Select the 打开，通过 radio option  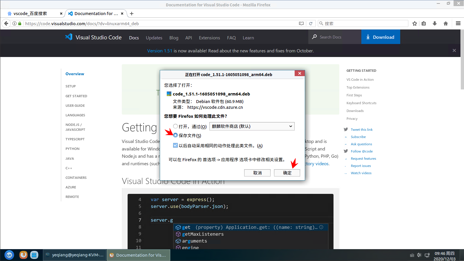tap(175, 126)
